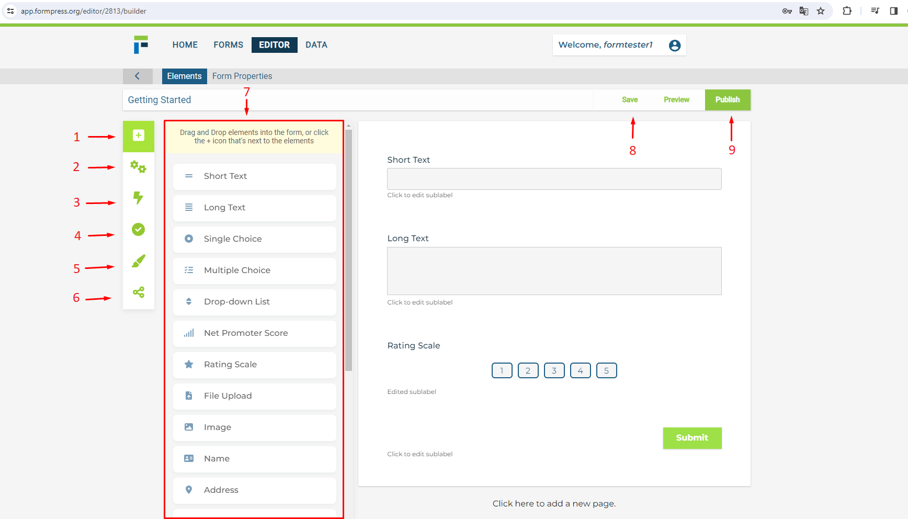The width and height of the screenshot is (908, 519).
Task: Click sublabel text below the Submit button
Action: [x=420, y=454]
